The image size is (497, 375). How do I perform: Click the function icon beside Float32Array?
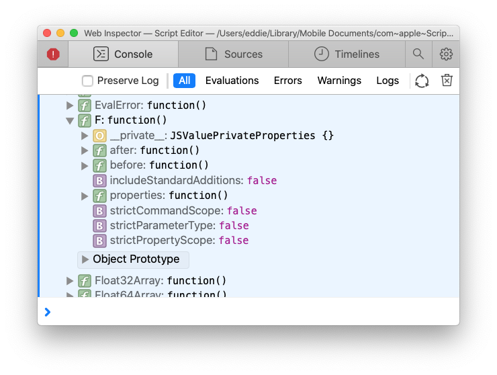[x=85, y=281]
